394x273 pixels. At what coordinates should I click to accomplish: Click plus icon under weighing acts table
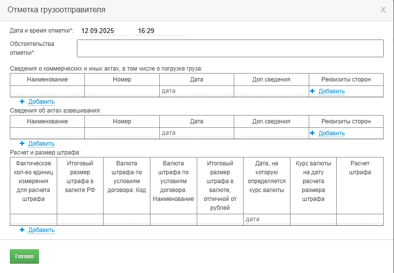click(x=22, y=144)
